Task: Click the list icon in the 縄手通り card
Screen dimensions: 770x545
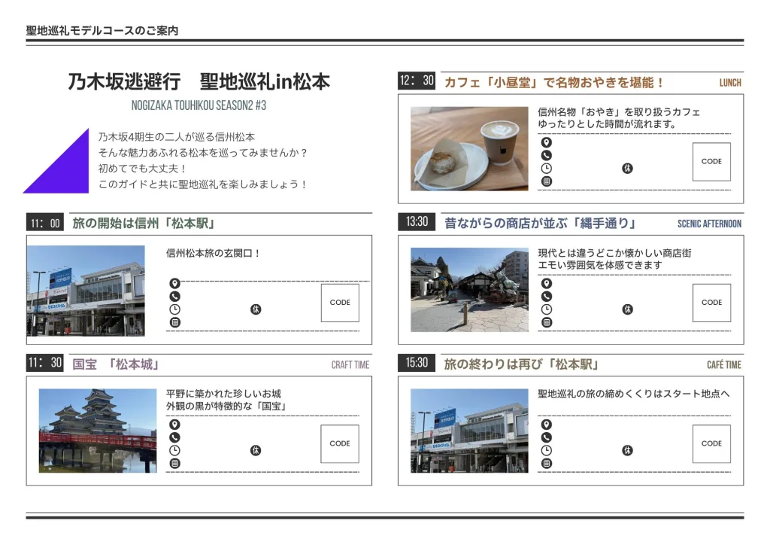Action: (x=547, y=322)
